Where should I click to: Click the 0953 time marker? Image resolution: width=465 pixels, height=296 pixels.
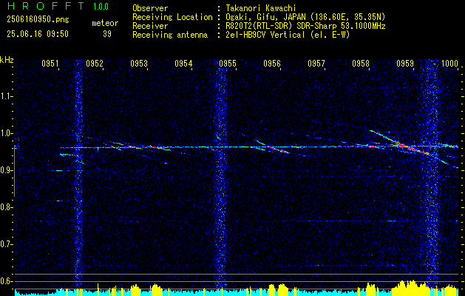pos(139,63)
